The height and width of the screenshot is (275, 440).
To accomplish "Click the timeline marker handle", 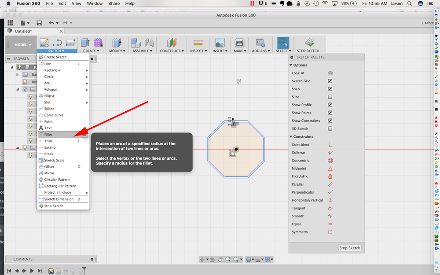I will point(84,270).
